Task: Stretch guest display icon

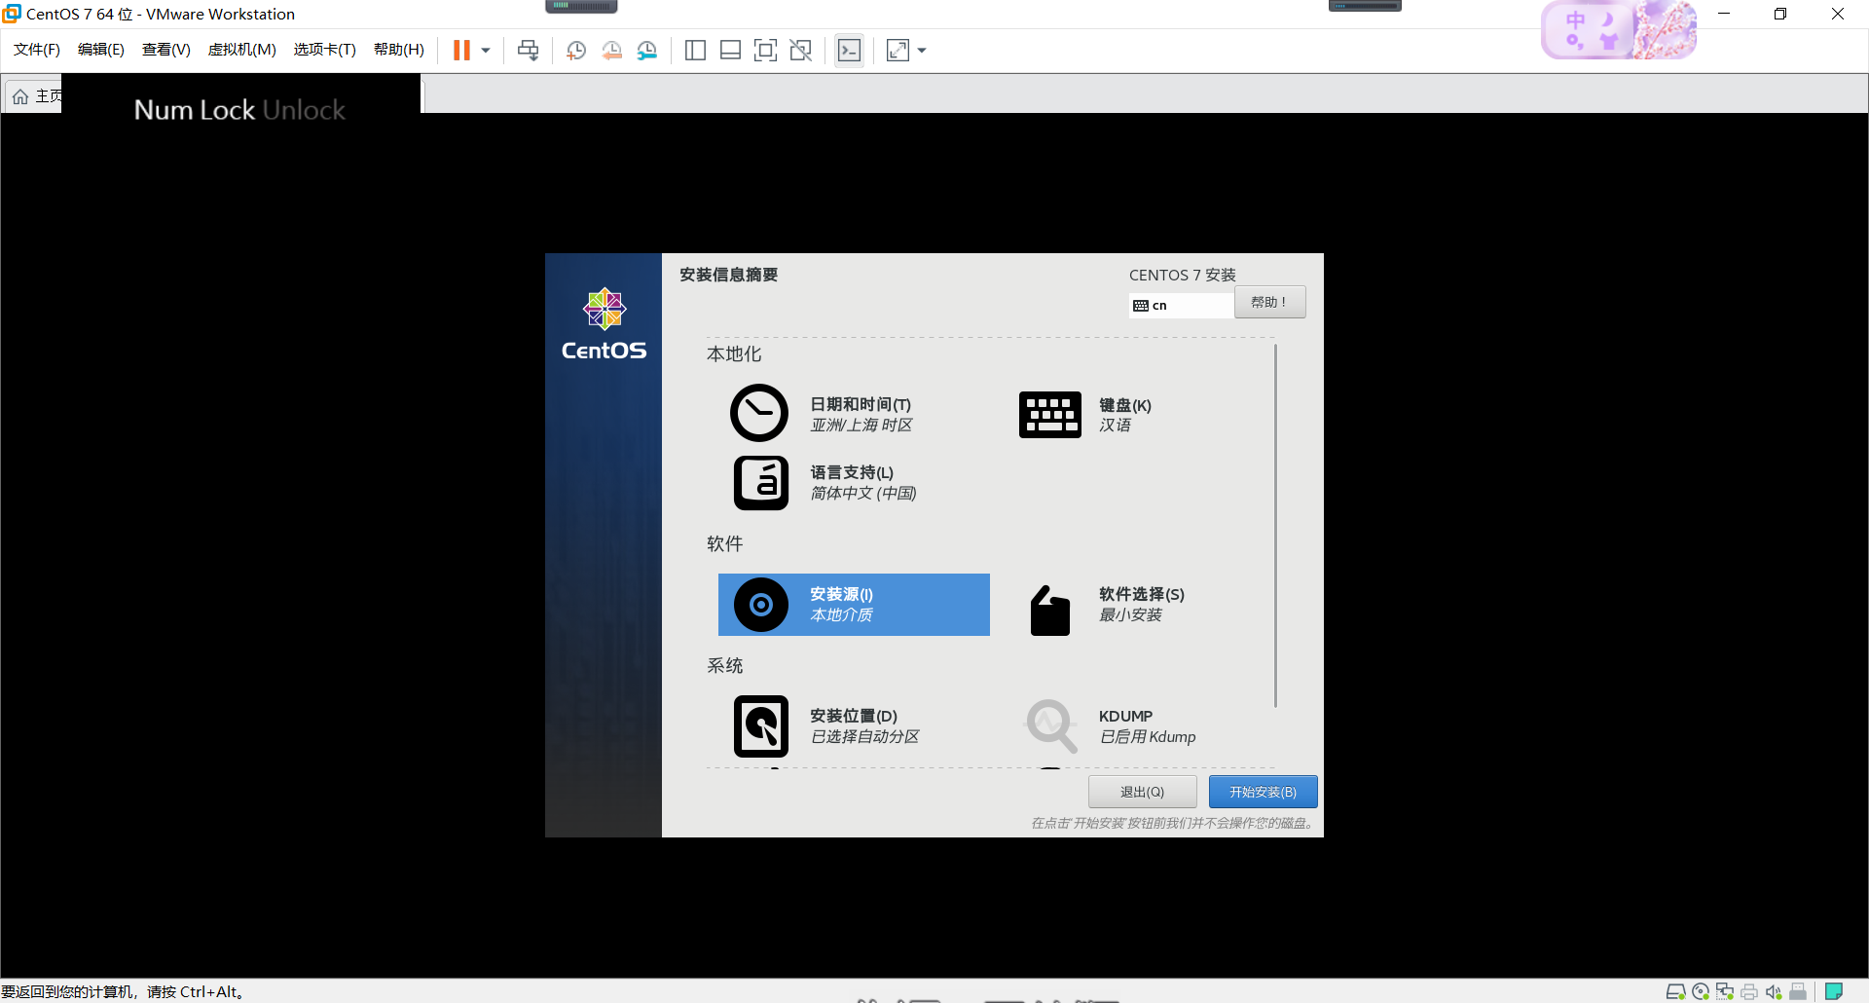Action: [898, 51]
